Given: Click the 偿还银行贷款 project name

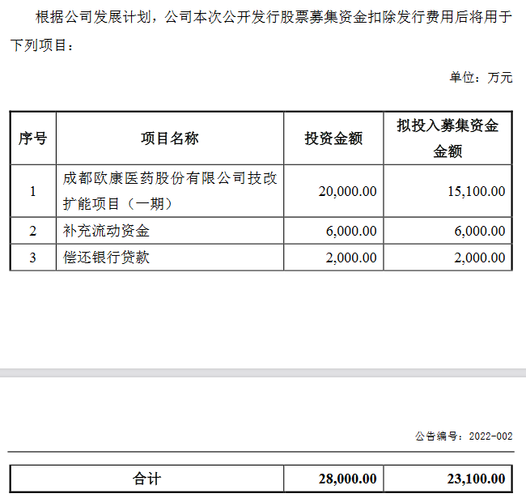Looking at the screenshot, I should tap(106, 258).
